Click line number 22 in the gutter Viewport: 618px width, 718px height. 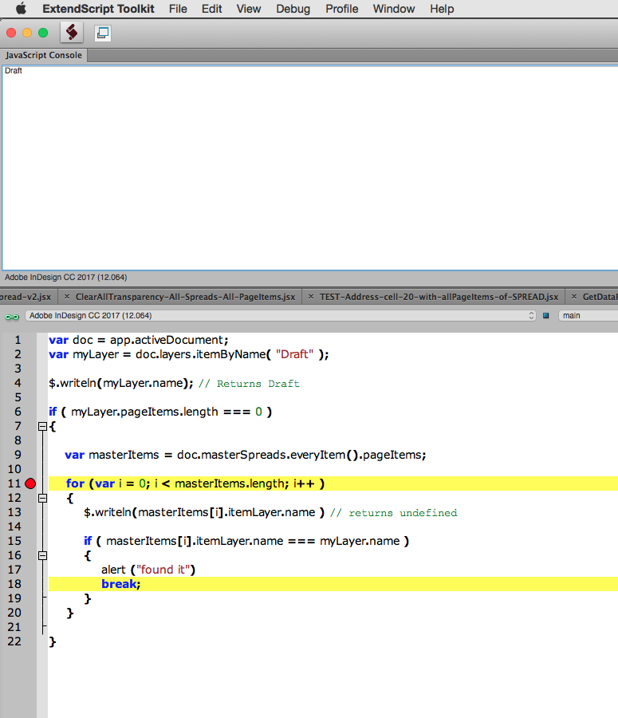(14, 641)
